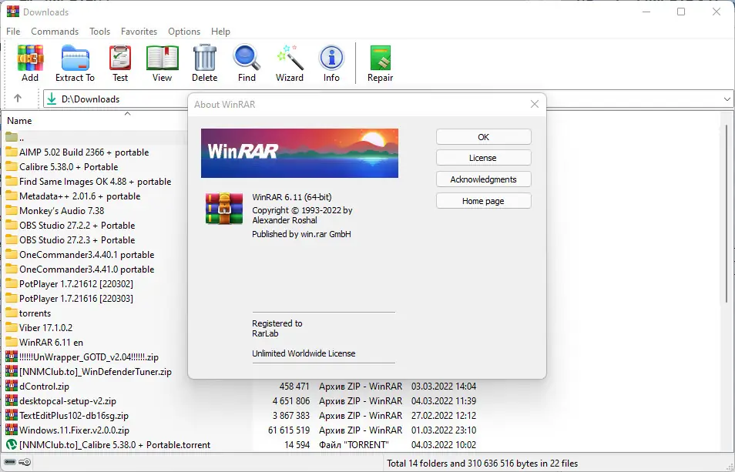Click the WinRAR title bar app icon

pos(12,12)
